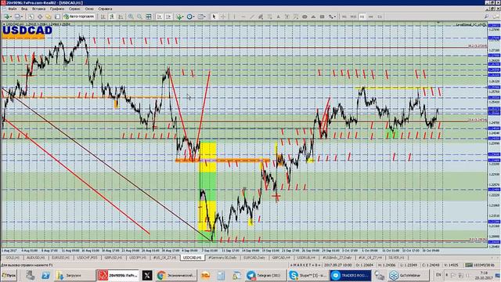Switch to the USDJPY,H1 chart tab
The image size is (501, 282).
click(138, 258)
